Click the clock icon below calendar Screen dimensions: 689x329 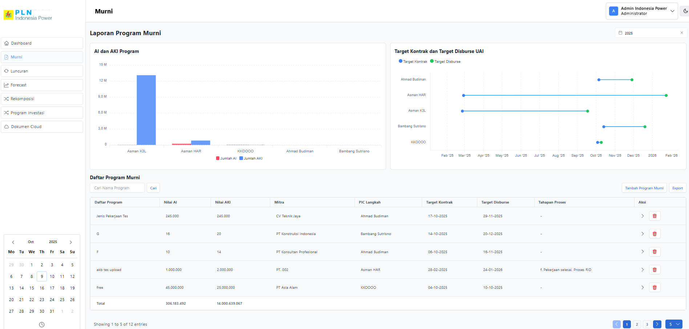click(42, 325)
